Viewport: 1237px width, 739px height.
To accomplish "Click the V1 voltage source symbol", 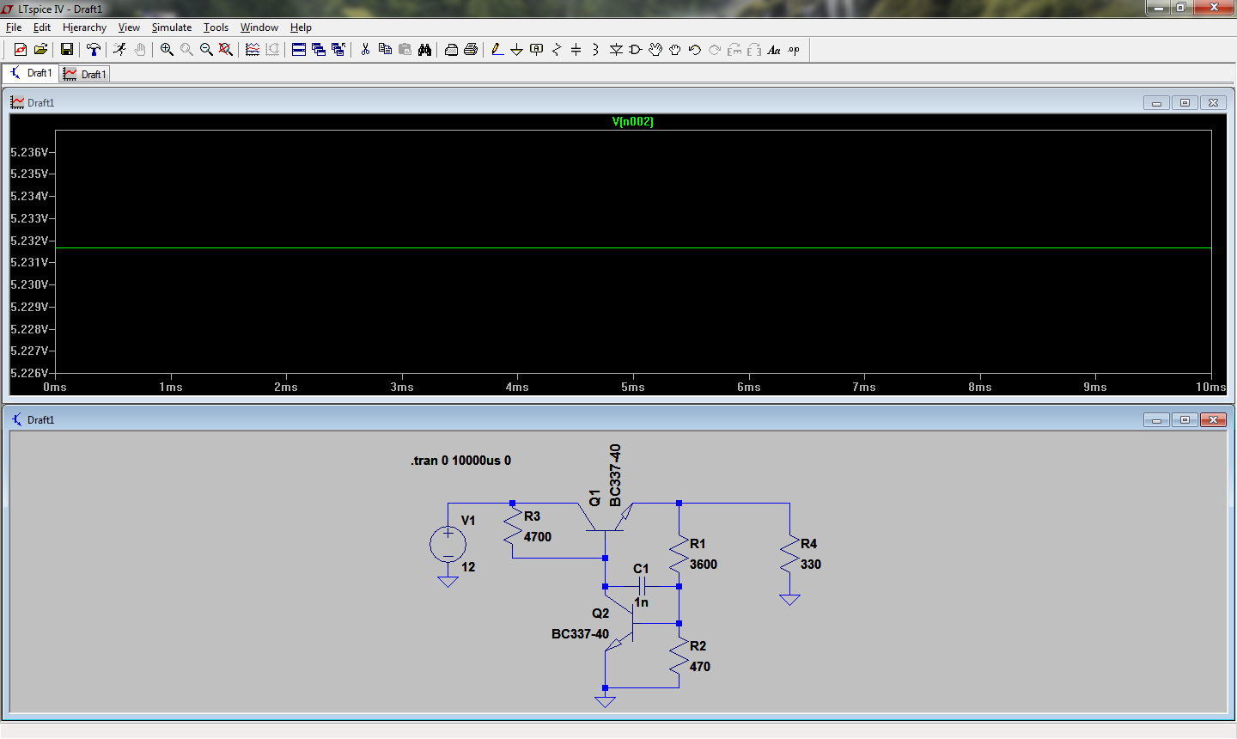I will point(448,544).
